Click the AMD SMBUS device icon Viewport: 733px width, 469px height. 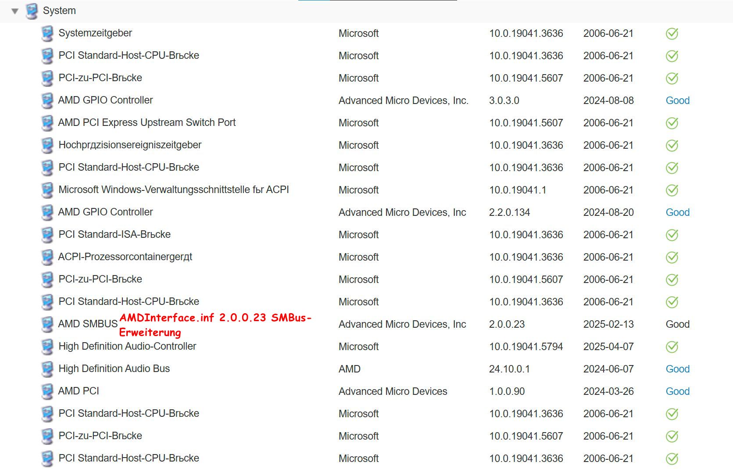pos(47,324)
